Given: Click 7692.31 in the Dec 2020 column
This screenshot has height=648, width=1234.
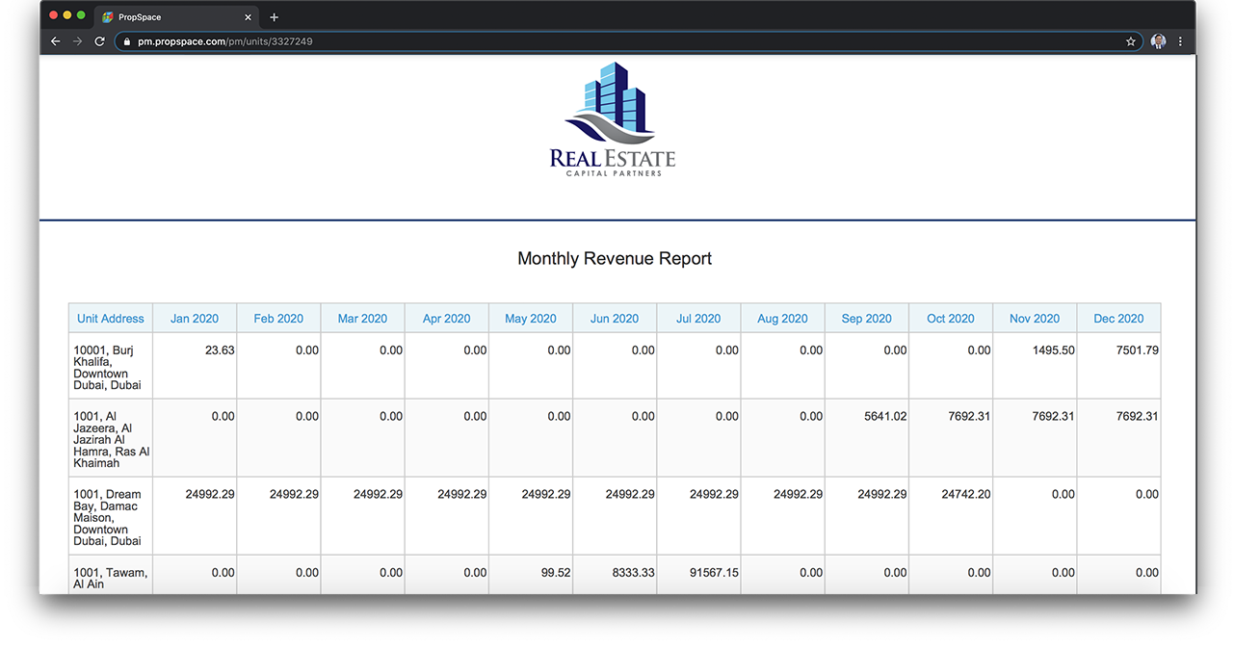Looking at the screenshot, I should [x=1118, y=439].
